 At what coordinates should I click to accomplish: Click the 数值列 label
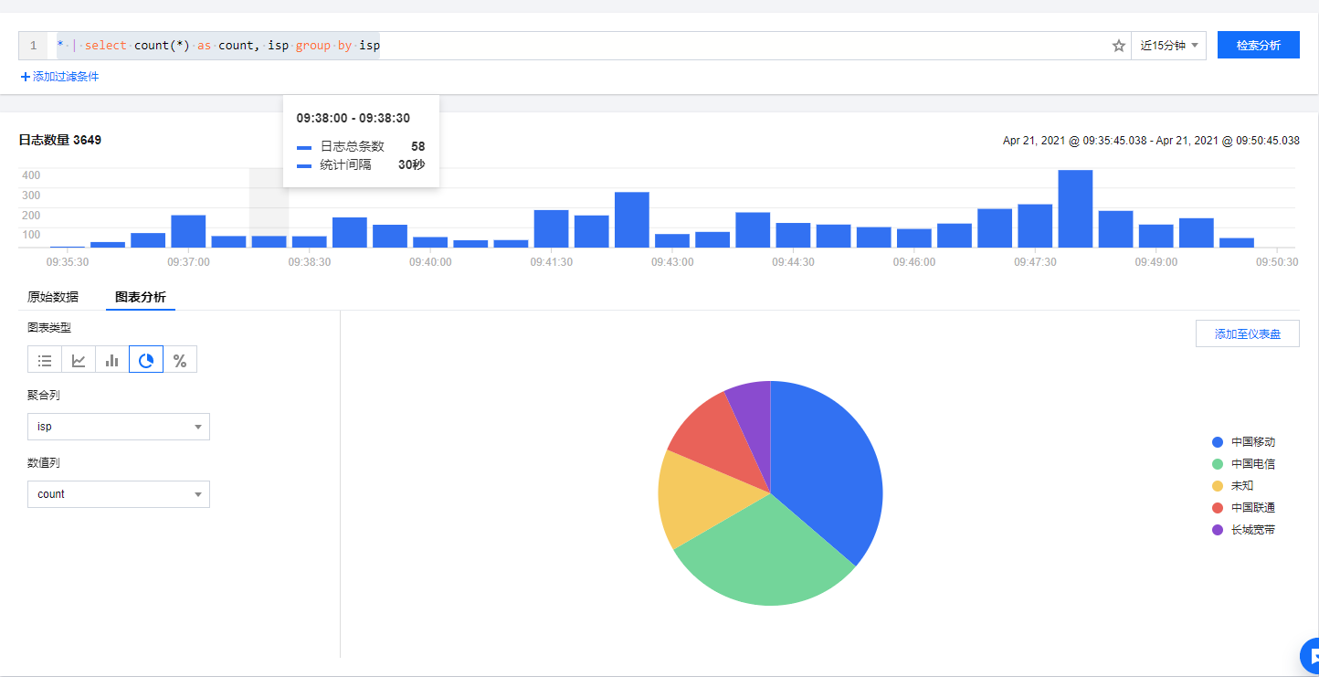coord(44,462)
